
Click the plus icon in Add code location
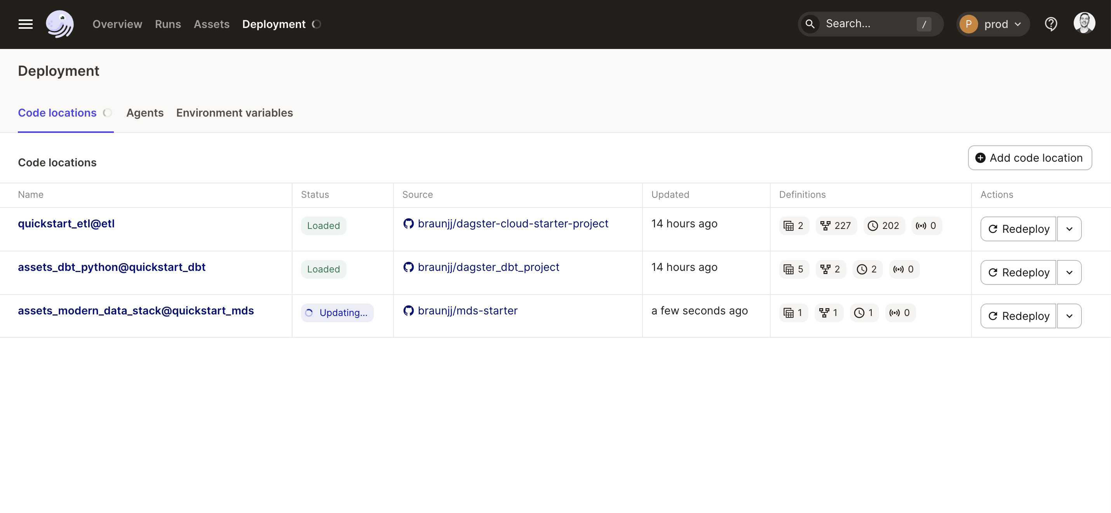click(x=980, y=158)
